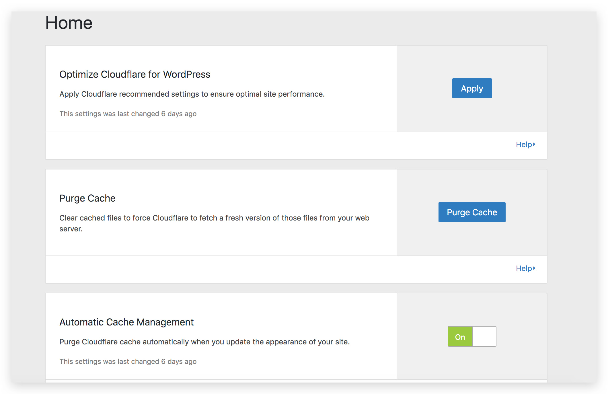Click the white Off half of the toggle

[484, 336]
